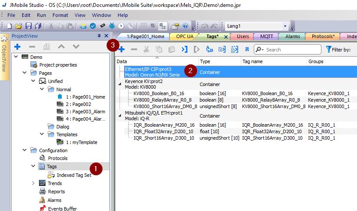This screenshot has width=357, height=211.
Task: Click the New project icon in toolbar
Action: (10, 26)
